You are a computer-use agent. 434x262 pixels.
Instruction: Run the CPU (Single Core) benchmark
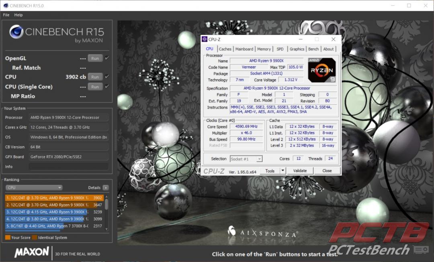coord(95,87)
